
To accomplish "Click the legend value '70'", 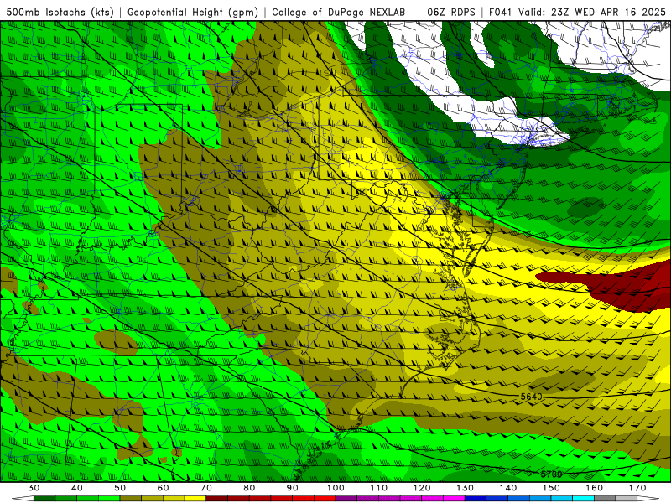I will (x=206, y=488).
